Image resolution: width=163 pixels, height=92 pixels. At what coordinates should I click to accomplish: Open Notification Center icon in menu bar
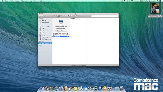tap(160, 1)
